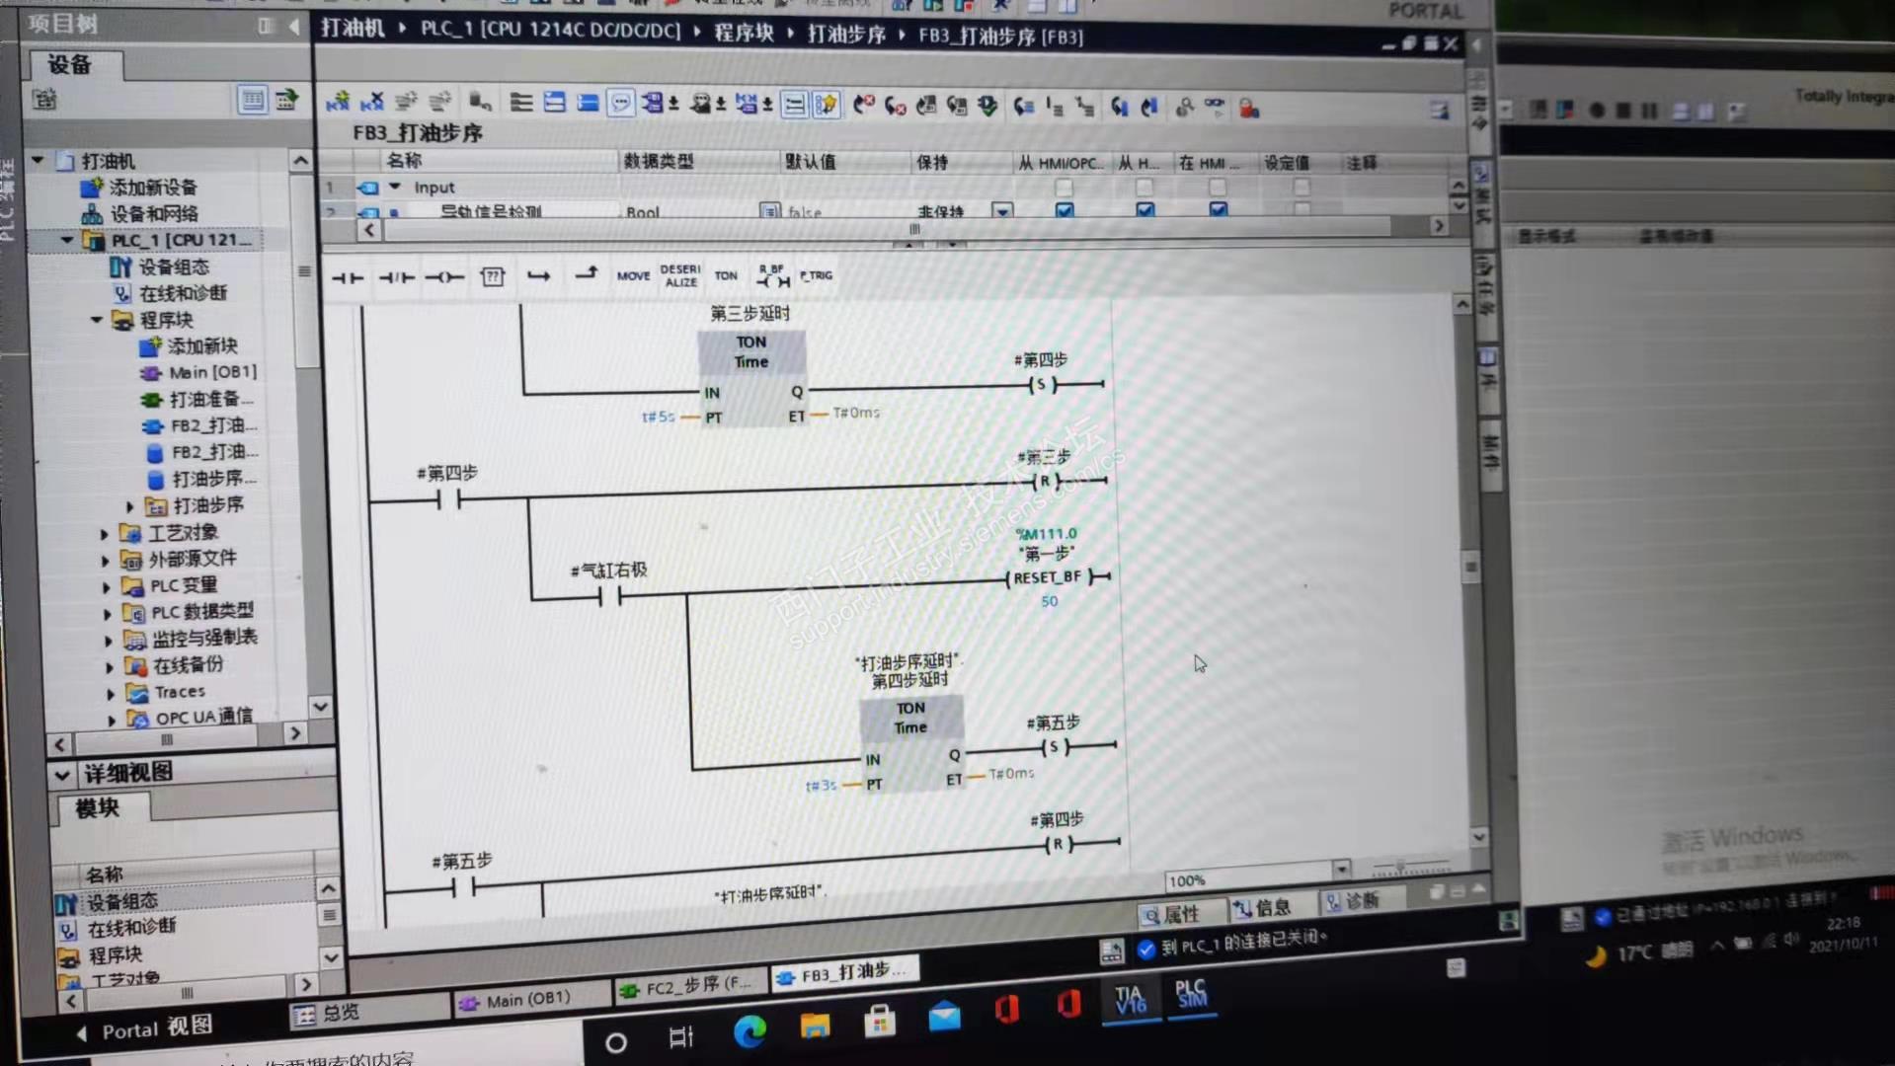
Task: Expand the Traces folder
Action: pos(111,693)
